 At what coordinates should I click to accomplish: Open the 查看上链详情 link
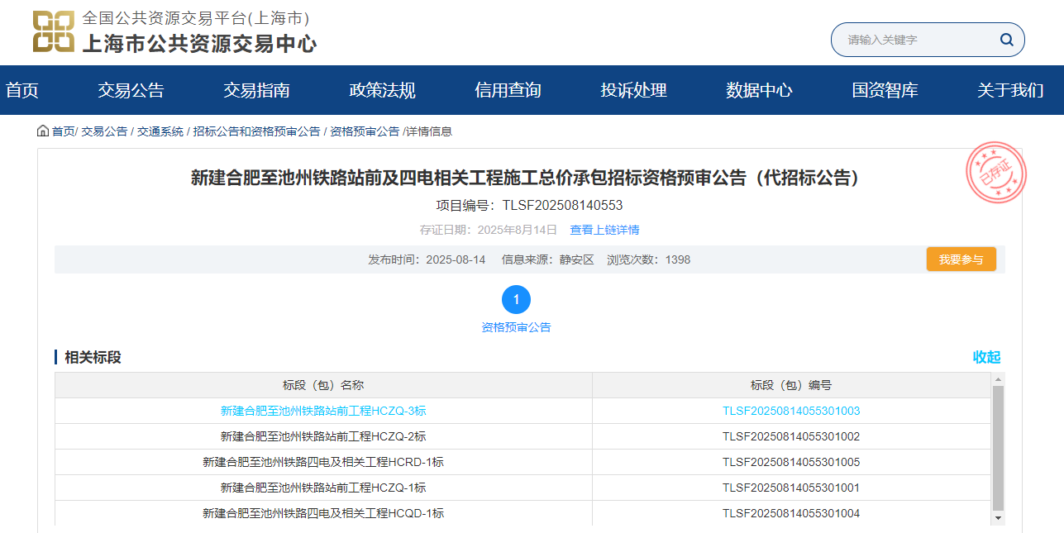coord(604,230)
